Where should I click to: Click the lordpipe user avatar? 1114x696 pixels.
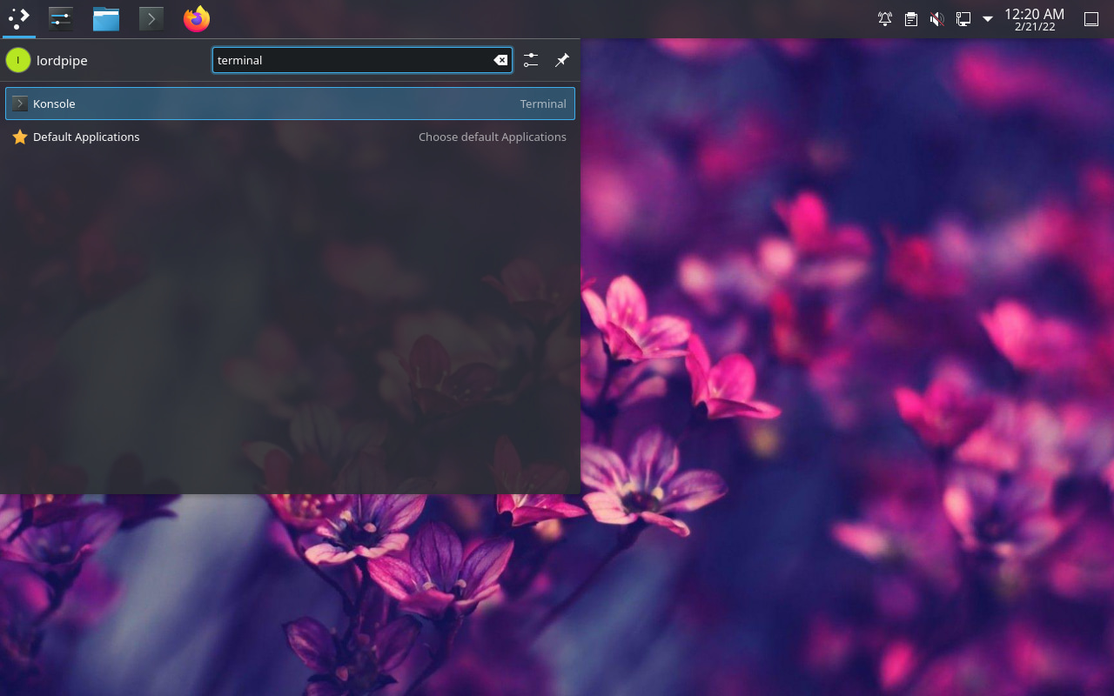(17, 60)
